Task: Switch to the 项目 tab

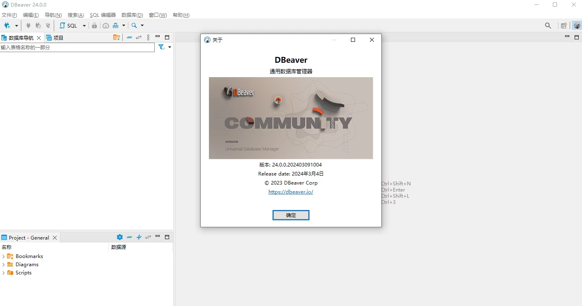Action: coord(57,37)
